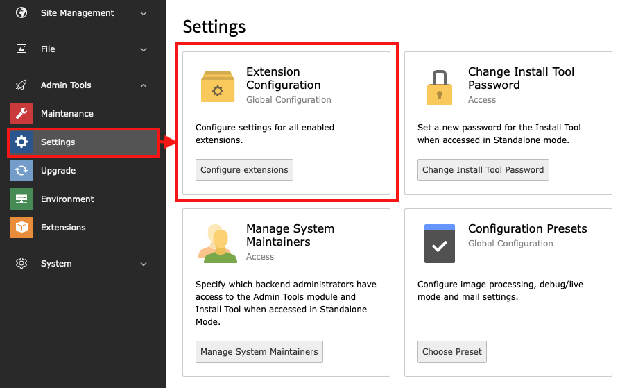The height and width of the screenshot is (388, 620).
Task: Click 'Configure image processing, debug/live mode' text
Action: coord(500,290)
